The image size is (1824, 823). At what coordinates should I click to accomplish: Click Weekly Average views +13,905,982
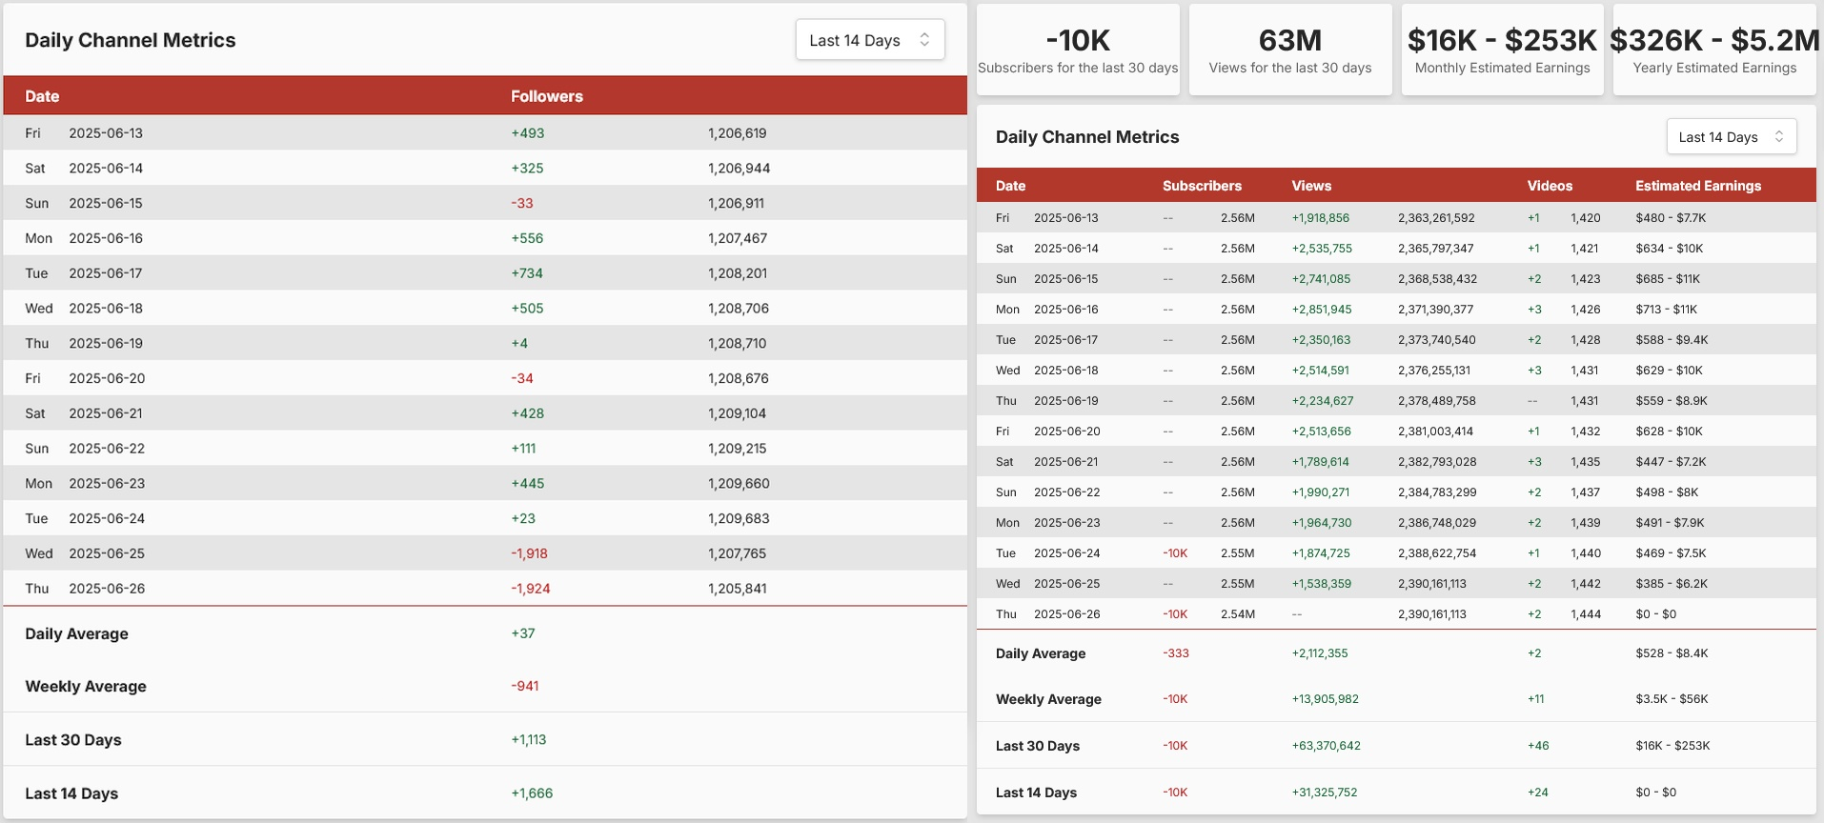1325,699
